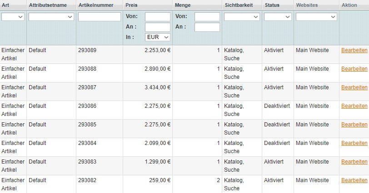
Task: Click the Menge 'Von' input field
Action: pyautogui.click(x=207, y=17)
